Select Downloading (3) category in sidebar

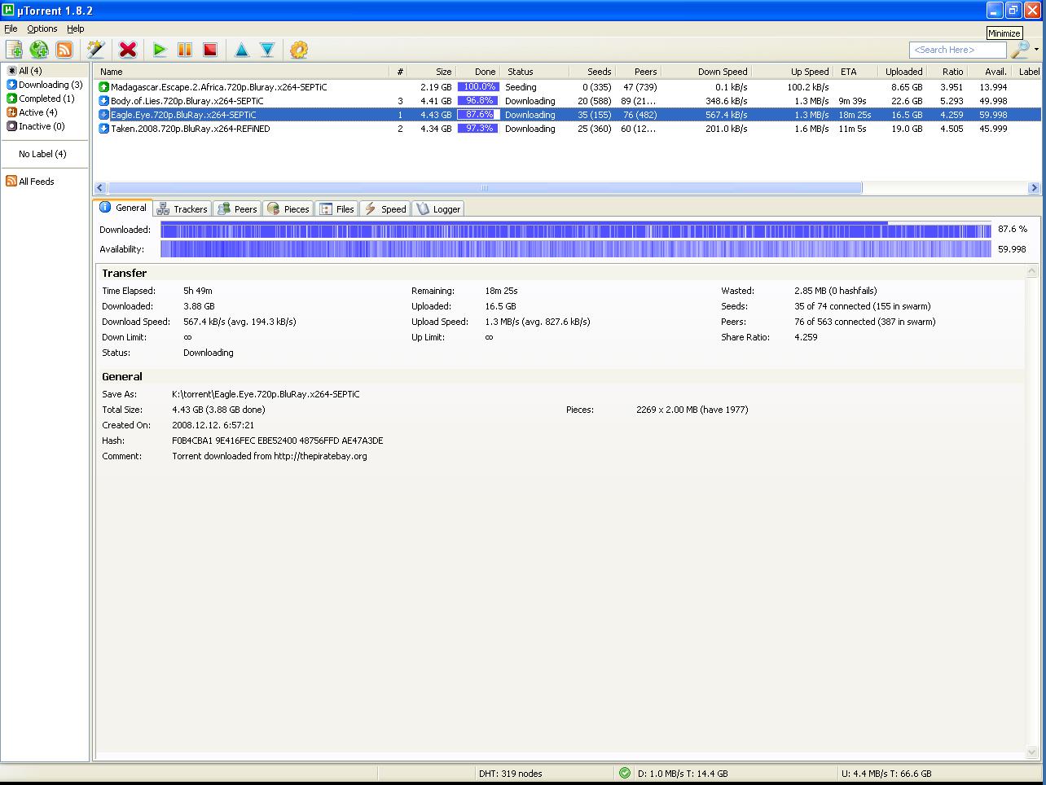click(x=45, y=85)
